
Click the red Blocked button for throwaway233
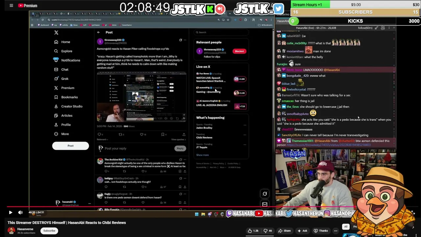coord(239,51)
